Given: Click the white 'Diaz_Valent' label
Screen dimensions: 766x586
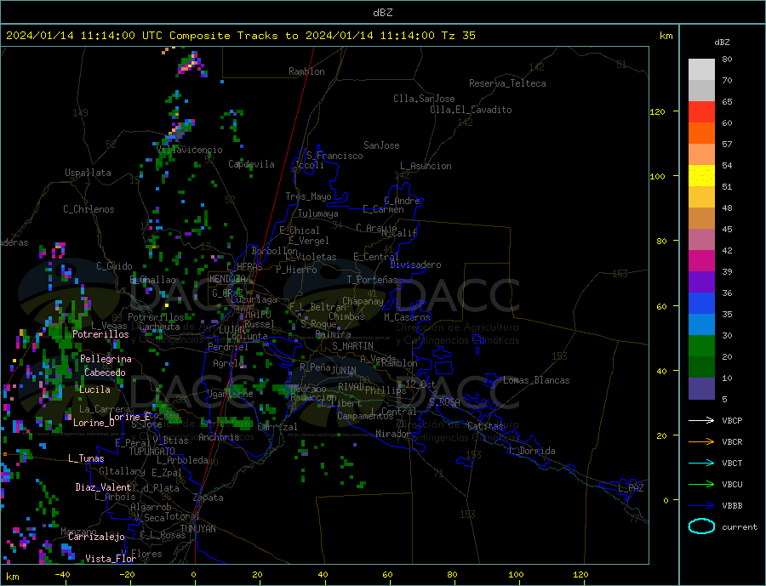Looking at the screenshot, I should (103, 487).
